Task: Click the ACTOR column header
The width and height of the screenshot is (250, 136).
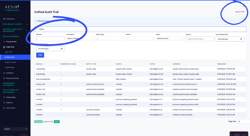Action: [152, 64]
